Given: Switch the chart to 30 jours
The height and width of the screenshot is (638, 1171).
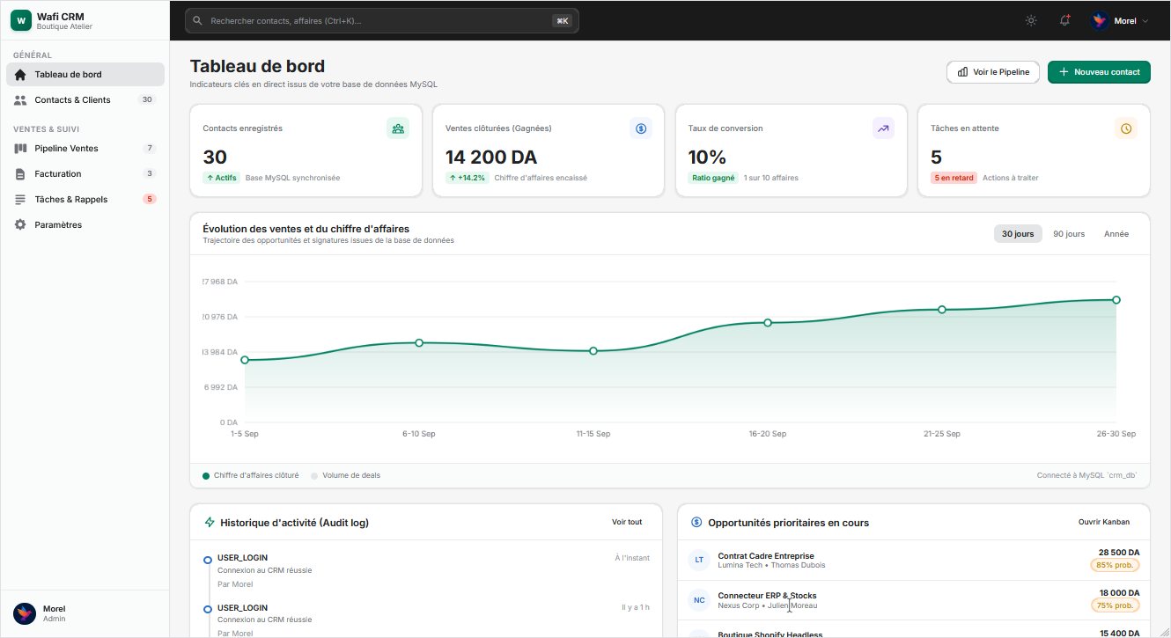Looking at the screenshot, I should point(1018,234).
